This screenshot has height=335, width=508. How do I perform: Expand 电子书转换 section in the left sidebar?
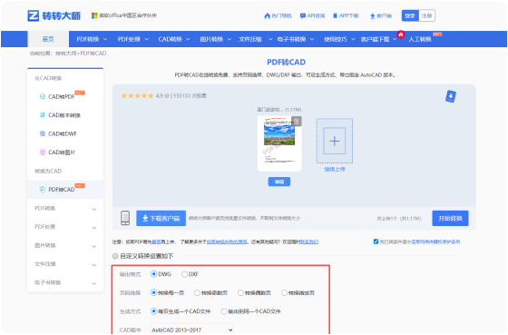point(65,282)
